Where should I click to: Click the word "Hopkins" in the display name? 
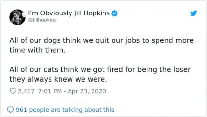[97, 13]
